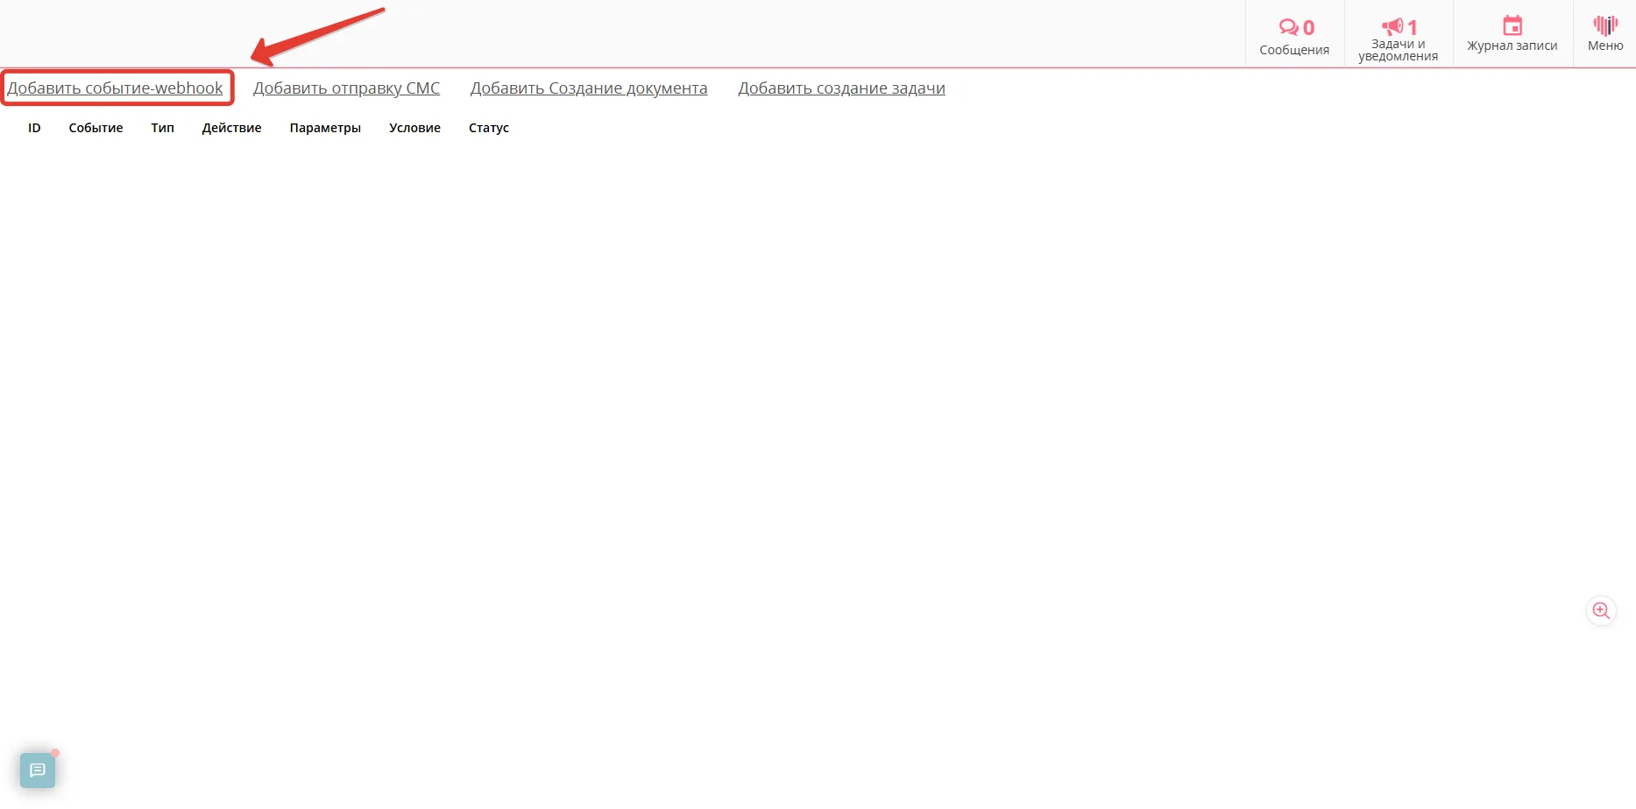Click Добавить создание задачи link
The image size is (1636, 809).
pyautogui.click(x=841, y=88)
